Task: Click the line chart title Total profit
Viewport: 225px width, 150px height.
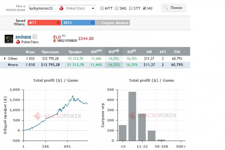Action: point(56,80)
